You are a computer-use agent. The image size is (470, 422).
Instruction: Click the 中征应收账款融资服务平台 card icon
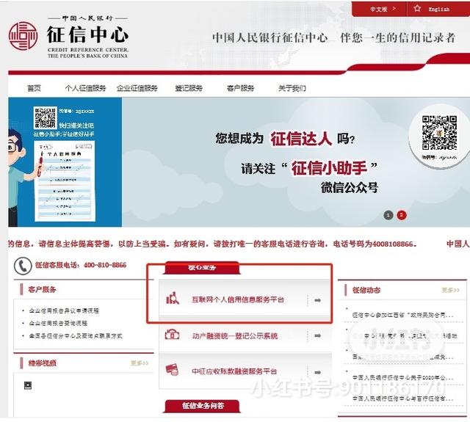(172, 370)
